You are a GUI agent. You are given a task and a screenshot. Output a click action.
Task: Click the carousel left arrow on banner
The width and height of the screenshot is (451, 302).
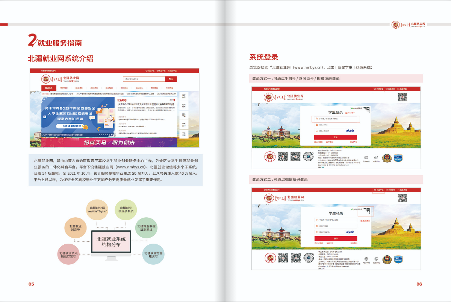(x=44, y=117)
